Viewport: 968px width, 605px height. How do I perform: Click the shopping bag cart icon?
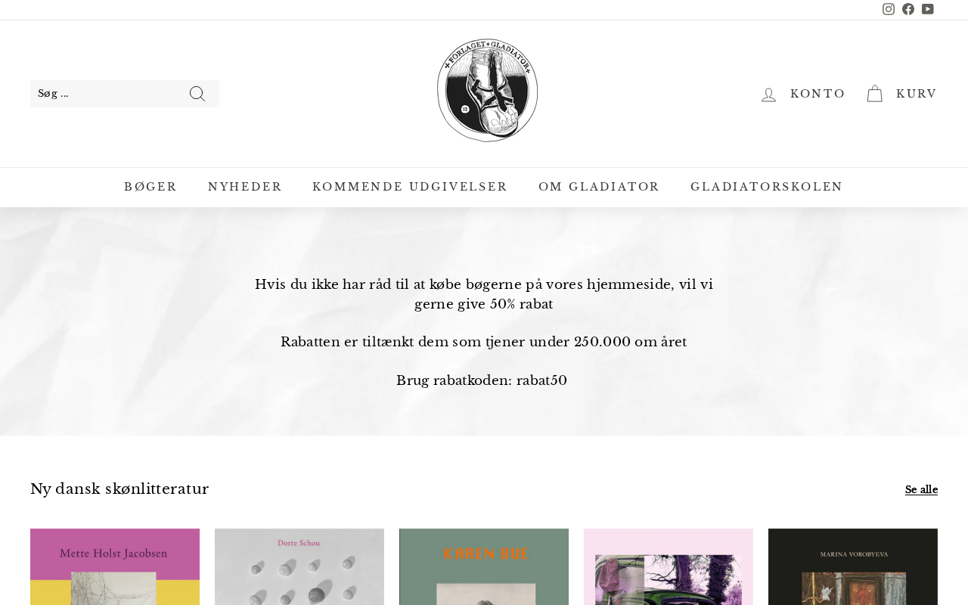875,94
